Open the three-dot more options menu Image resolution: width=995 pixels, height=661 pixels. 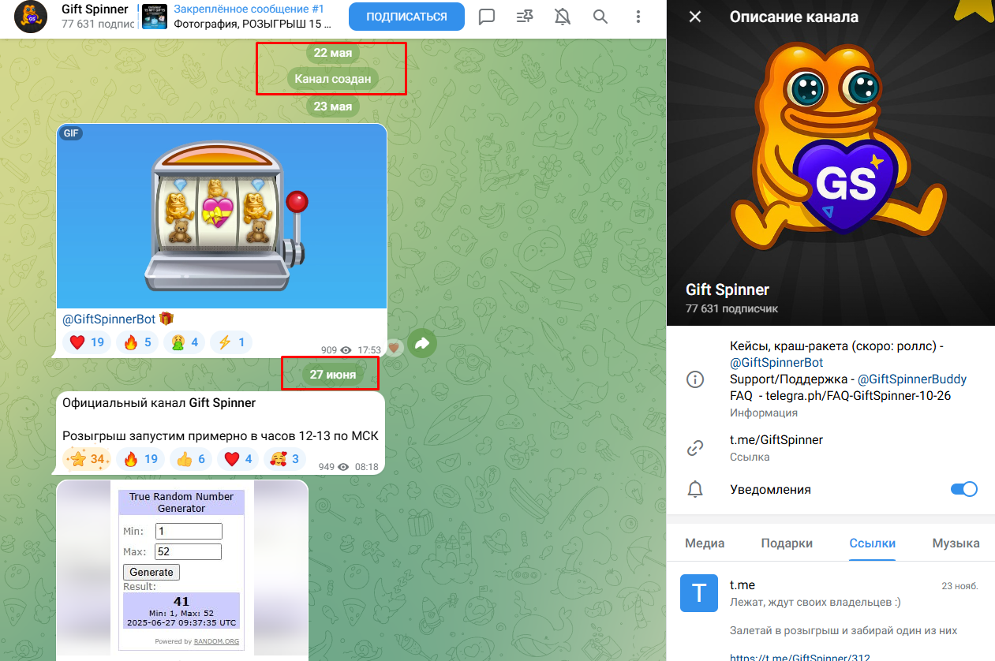pyautogui.click(x=638, y=17)
